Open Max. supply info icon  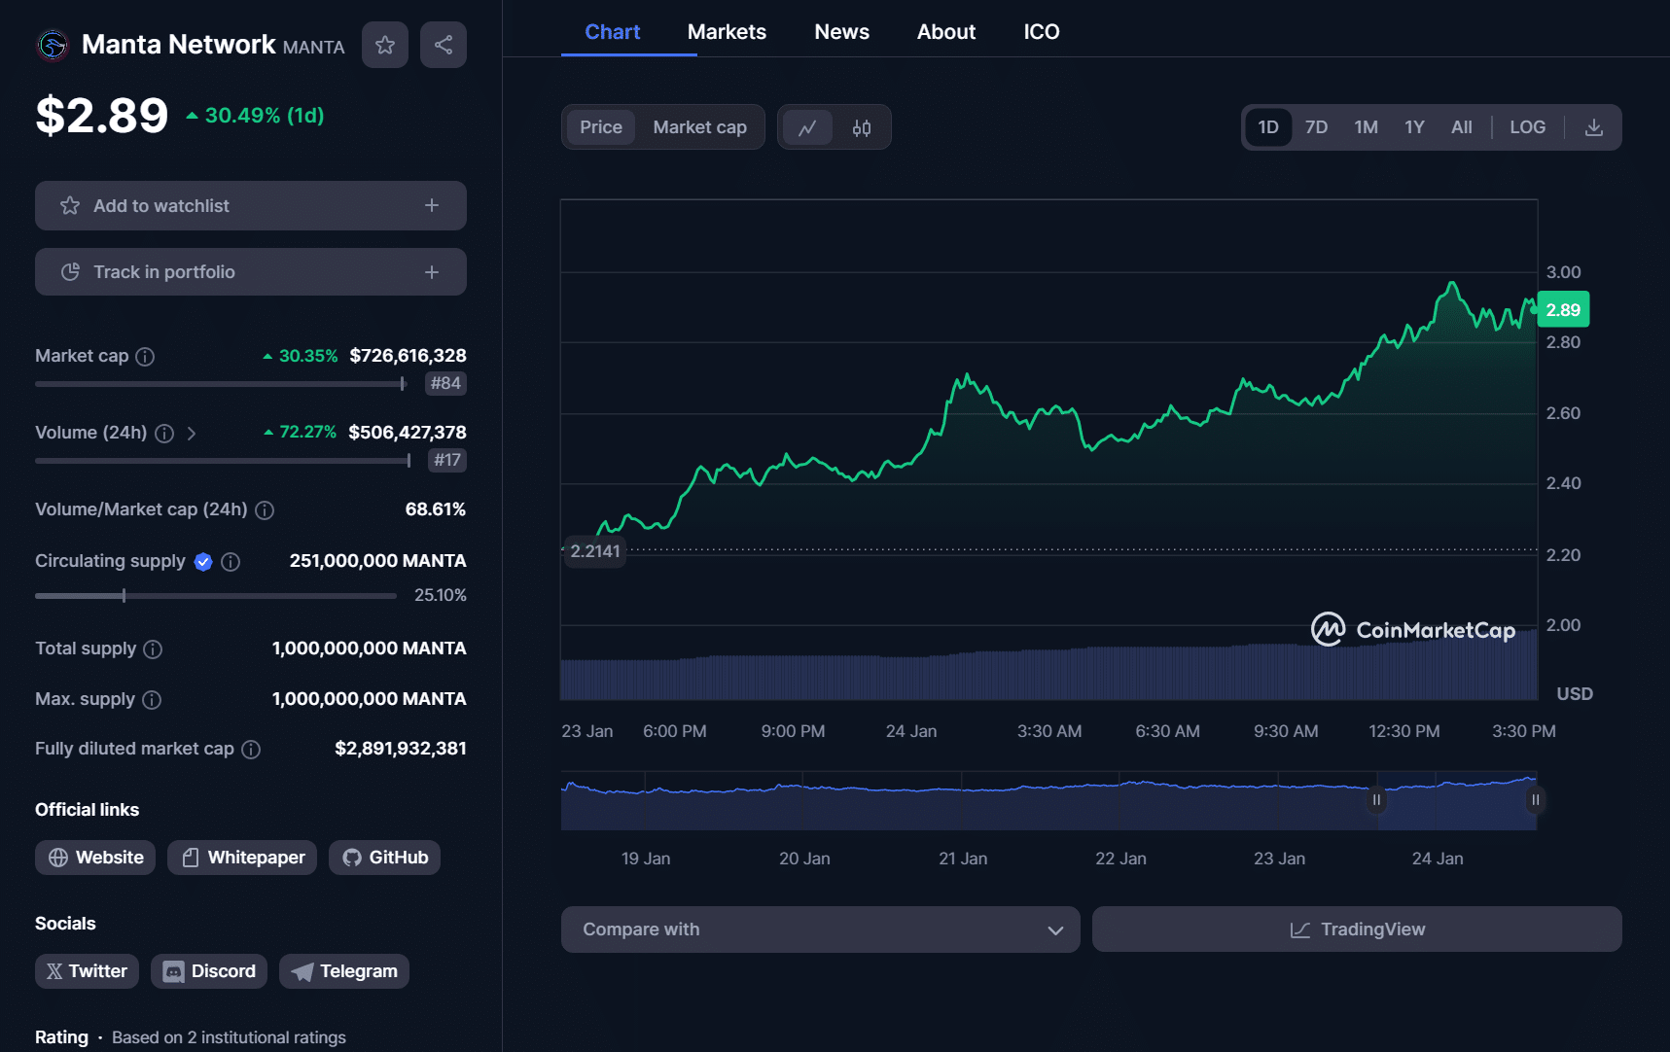click(x=152, y=700)
